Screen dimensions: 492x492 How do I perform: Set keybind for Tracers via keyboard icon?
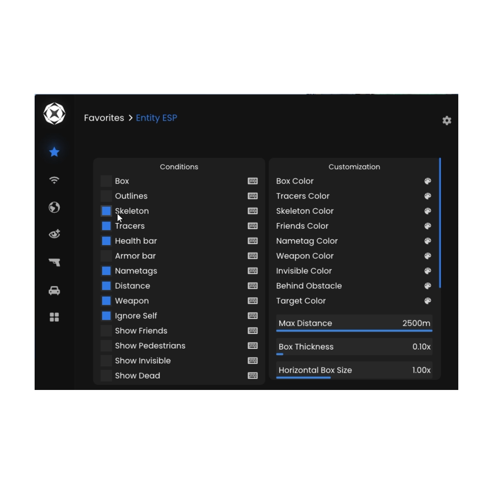(252, 226)
